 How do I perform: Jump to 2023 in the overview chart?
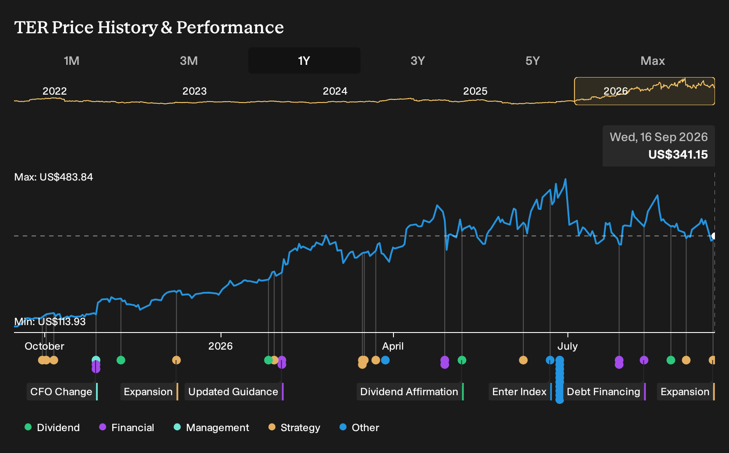pos(194,91)
